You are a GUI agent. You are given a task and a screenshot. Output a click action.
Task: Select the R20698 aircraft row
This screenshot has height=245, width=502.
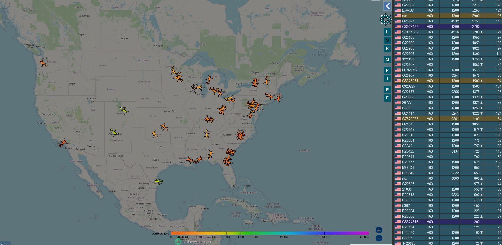(448, 157)
